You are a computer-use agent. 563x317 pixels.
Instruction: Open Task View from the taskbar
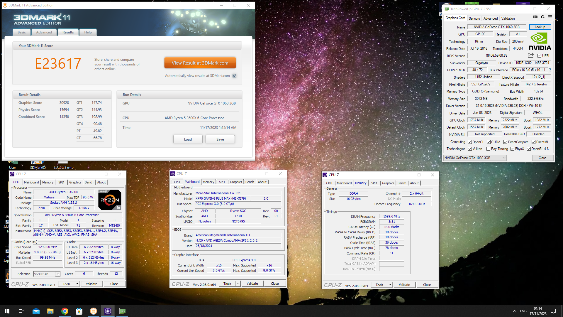[x=21, y=311]
